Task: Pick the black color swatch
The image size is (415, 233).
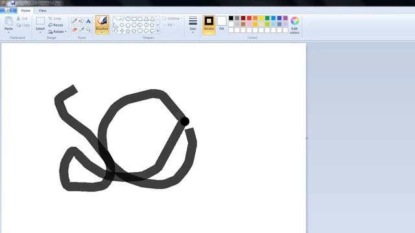Action: point(231,18)
